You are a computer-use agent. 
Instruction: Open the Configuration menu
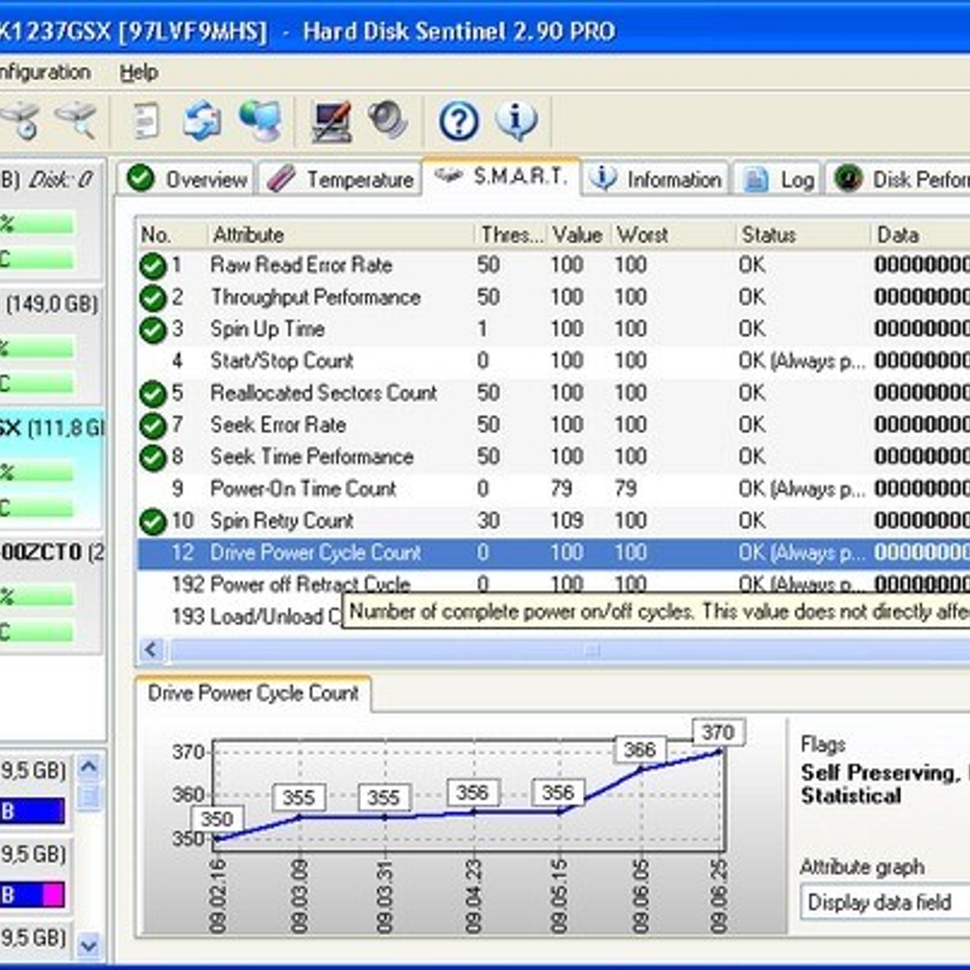click(x=45, y=73)
